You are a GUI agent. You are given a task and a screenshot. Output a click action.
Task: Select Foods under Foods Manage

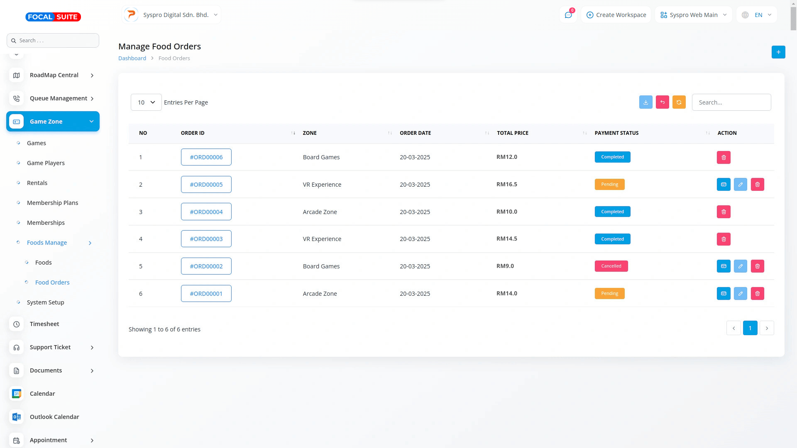(43, 263)
